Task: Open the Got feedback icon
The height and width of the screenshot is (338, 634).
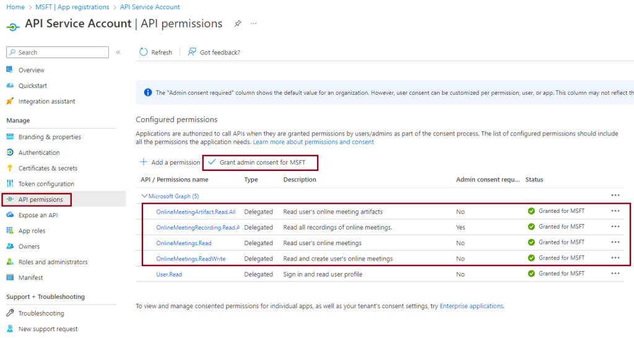Action: tap(192, 52)
